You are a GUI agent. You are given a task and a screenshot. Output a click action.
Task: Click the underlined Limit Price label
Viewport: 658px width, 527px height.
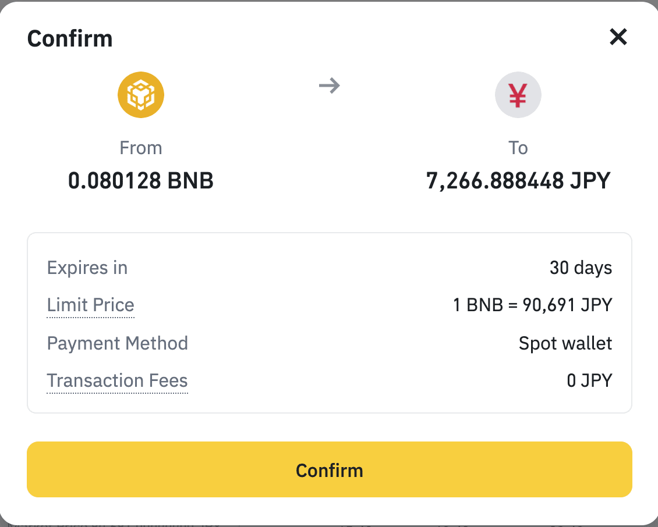pyautogui.click(x=91, y=305)
